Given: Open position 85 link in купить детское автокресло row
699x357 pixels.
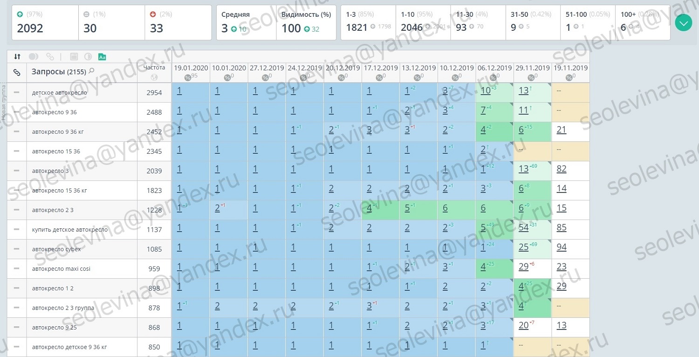Looking at the screenshot, I should [562, 227].
